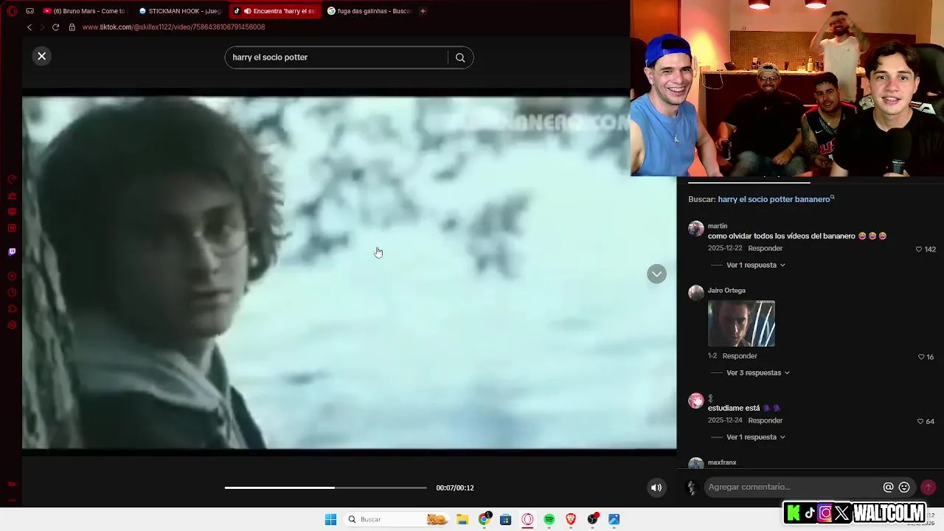Click comment text 'como olvidar todos los videos del bananero'
Screen dimensions: 944x531
[x=782, y=236]
